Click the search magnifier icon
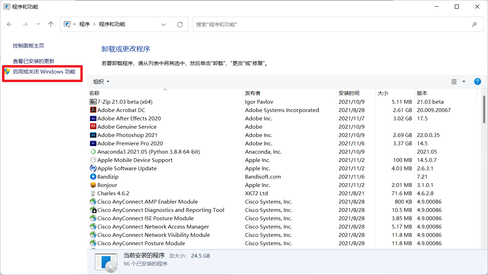The width and height of the screenshot is (488, 275). (474, 24)
